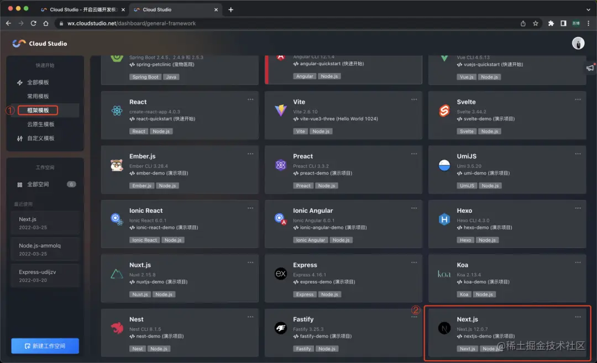Viewport: 597px width, 363px height.
Task: Open the Node.js-ammolq recent workspace
Action: pyautogui.click(x=45, y=249)
